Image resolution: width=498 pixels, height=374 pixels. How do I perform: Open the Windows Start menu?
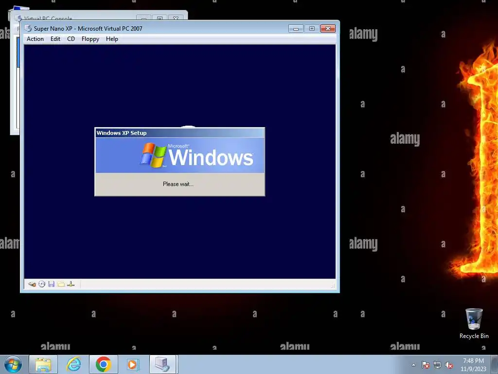[x=13, y=364]
